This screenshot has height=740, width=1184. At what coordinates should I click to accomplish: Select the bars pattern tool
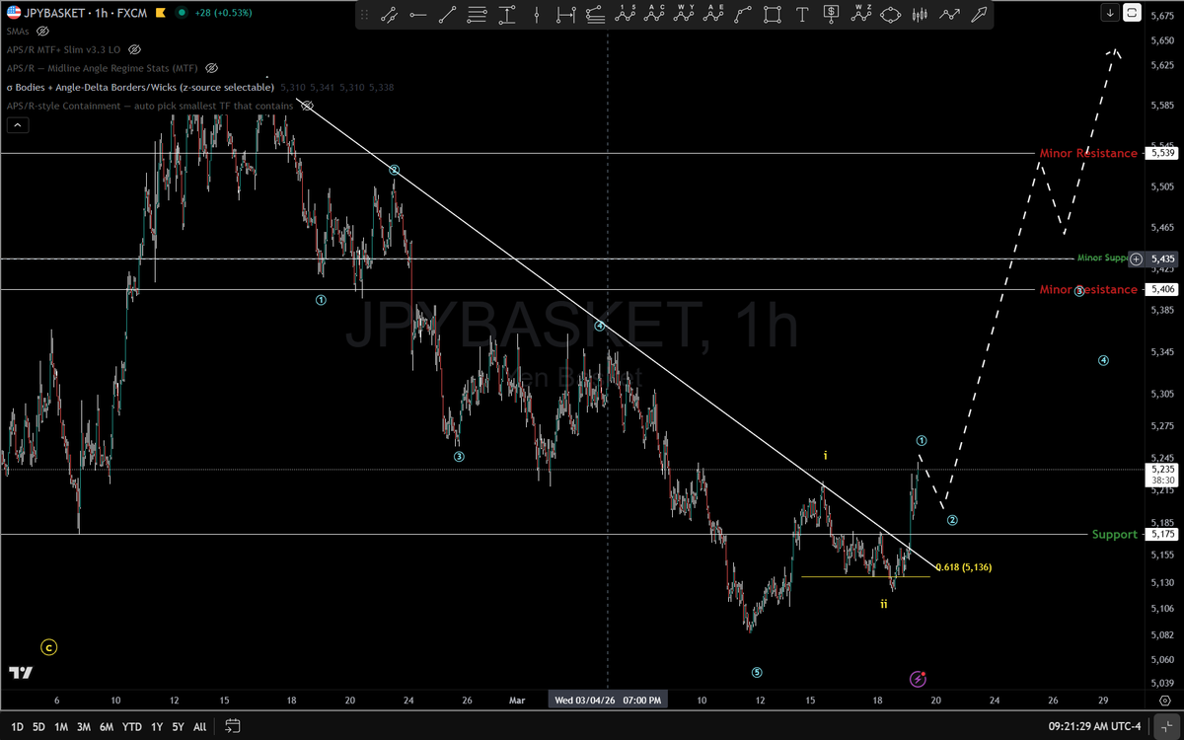pos(920,15)
